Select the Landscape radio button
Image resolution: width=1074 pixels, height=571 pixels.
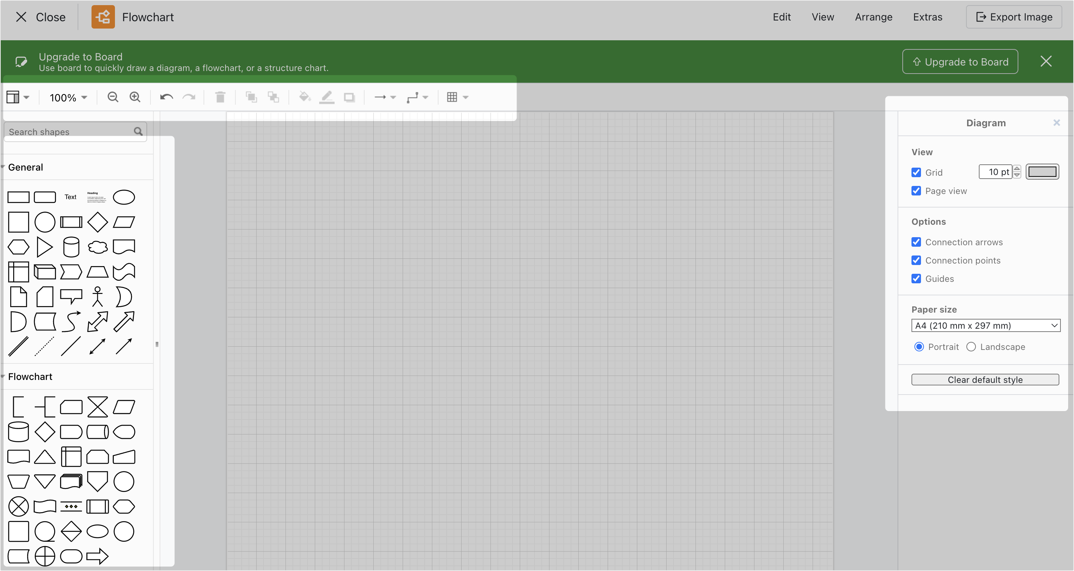pos(972,346)
